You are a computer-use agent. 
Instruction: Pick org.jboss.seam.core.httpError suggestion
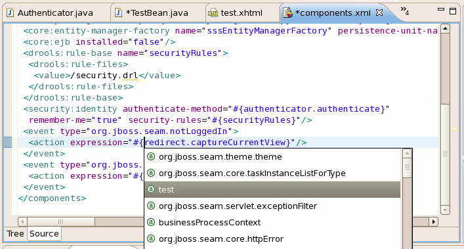pos(272,239)
